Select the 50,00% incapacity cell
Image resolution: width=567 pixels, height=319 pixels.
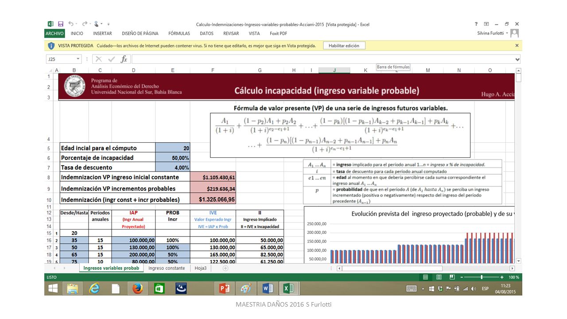click(173, 158)
